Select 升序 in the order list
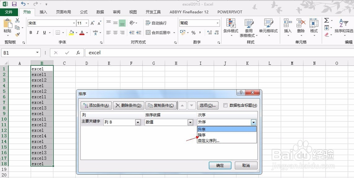Image resolution: width=354 pixels, height=178 pixels. point(227,129)
